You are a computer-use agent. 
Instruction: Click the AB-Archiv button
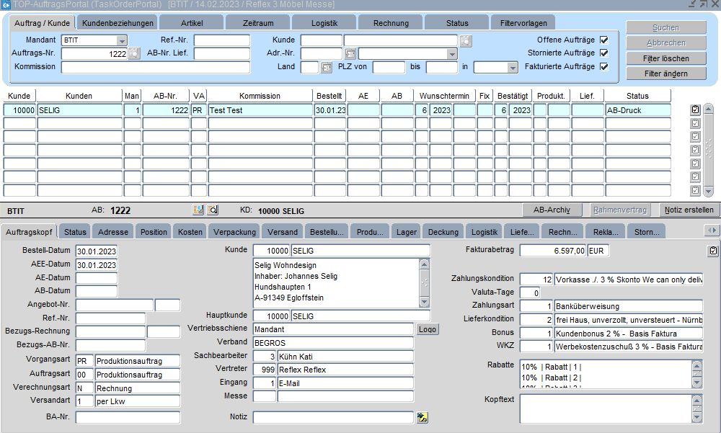[x=552, y=210]
